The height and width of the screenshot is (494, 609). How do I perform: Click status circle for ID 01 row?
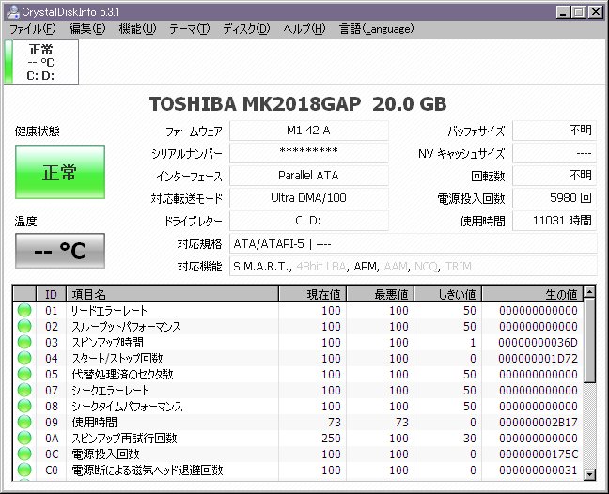point(24,311)
